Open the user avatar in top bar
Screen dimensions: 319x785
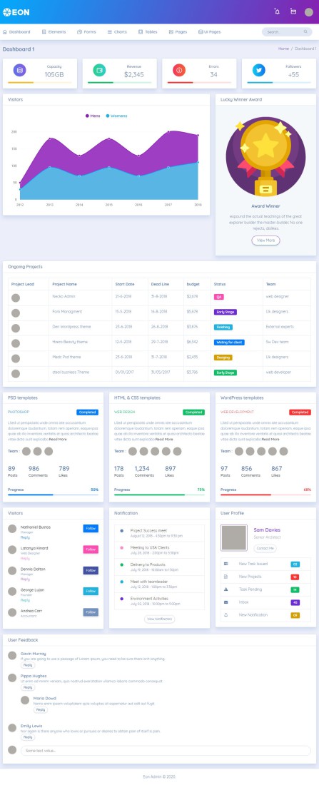[x=308, y=12]
